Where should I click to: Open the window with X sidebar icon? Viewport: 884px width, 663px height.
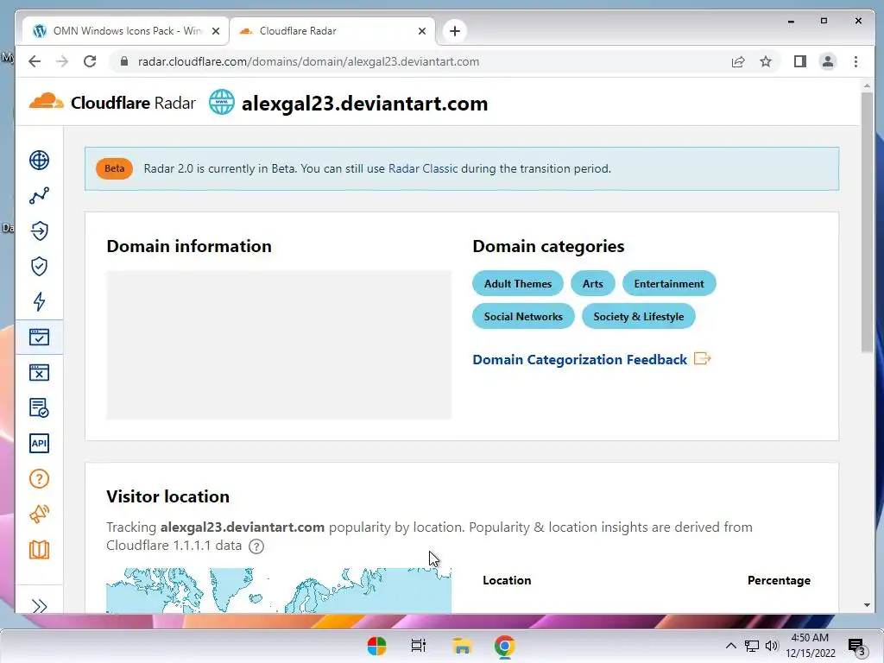click(x=39, y=373)
